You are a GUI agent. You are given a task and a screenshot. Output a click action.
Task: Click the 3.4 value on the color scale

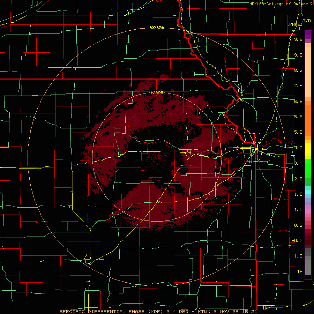coord(298,163)
